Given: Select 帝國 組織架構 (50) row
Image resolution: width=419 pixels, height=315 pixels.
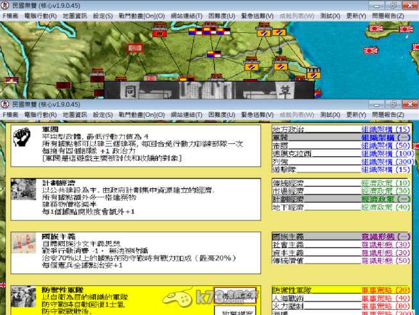Looking at the screenshot, I should pos(341,145).
